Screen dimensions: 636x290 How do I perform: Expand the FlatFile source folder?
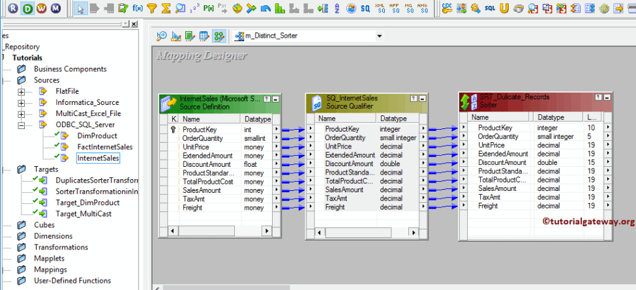click(x=21, y=91)
